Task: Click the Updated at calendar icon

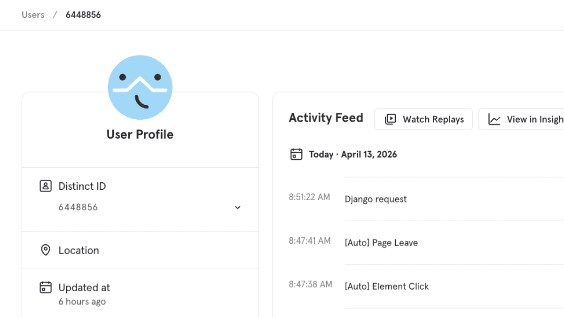Action: (x=46, y=287)
